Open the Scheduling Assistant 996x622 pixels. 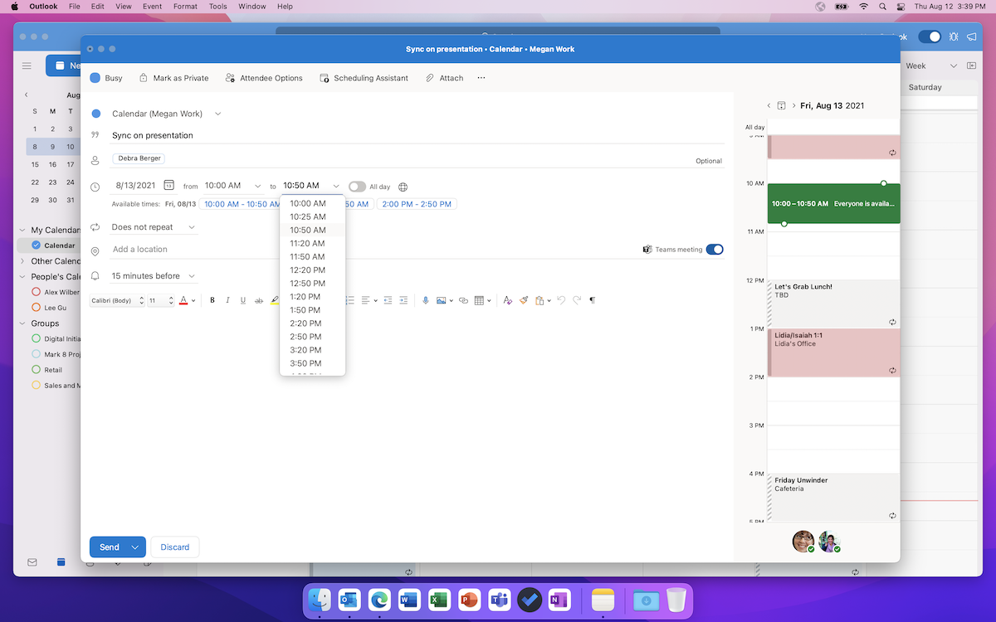click(x=364, y=78)
